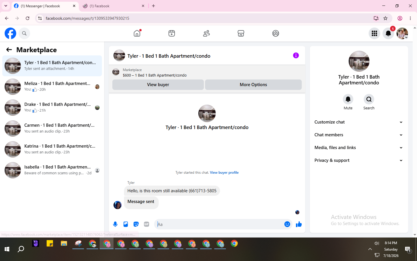Open File Explorer from the taskbar
This screenshot has height=261, width=417.
coord(64,244)
